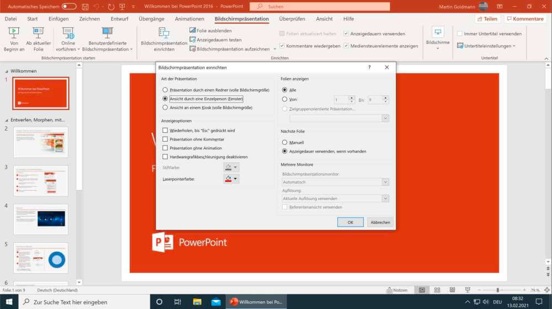Open Windows Start menu
Viewport: 552px width, 309px height.
(x=9, y=302)
